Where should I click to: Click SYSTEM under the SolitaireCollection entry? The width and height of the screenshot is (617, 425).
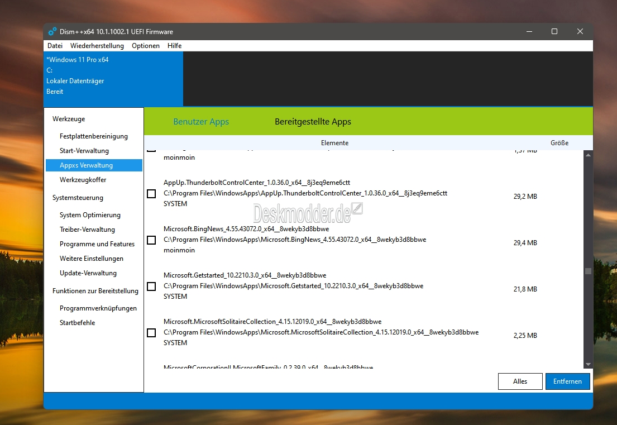tap(175, 343)
